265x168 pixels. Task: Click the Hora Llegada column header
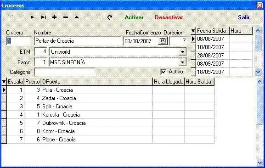point(169,82)
